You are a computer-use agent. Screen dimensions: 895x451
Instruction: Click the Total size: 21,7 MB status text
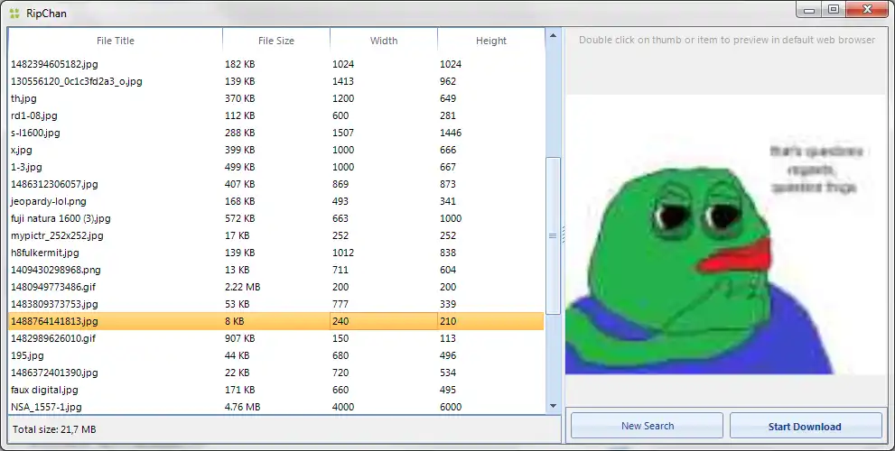coord(54,429)
